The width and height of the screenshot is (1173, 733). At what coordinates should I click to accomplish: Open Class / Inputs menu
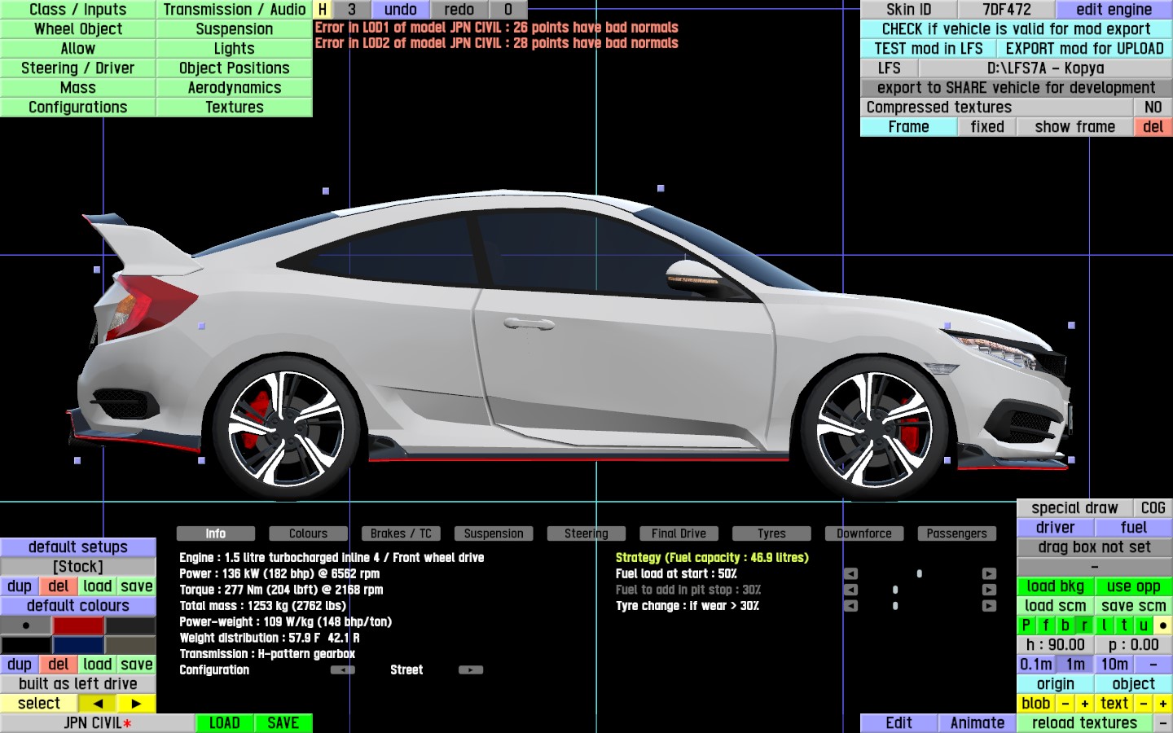(x=78, y=10)
